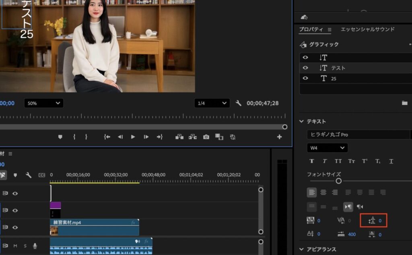This screenshot has height=255, width=412.
Task: Toggle visibility of the 練習素材.mp4 video track
Action: (x=15, y=227)
